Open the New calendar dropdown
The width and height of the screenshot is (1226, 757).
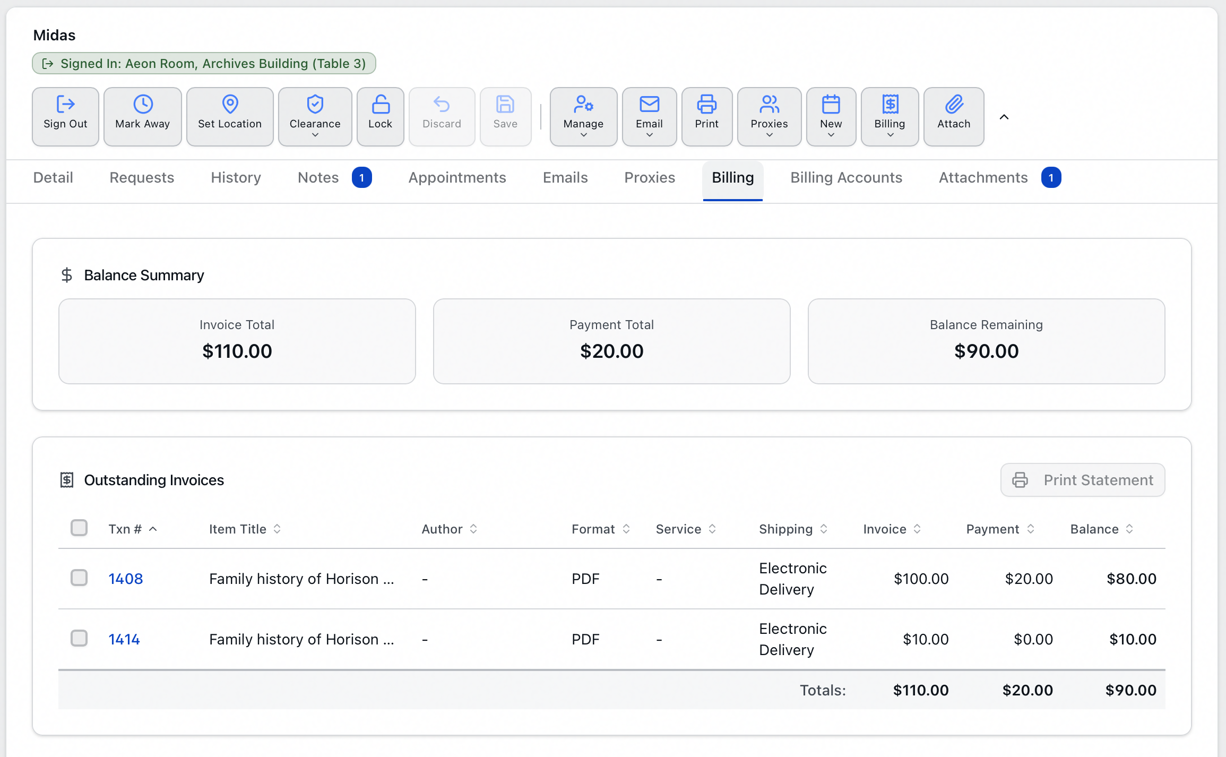click(831, 117)
